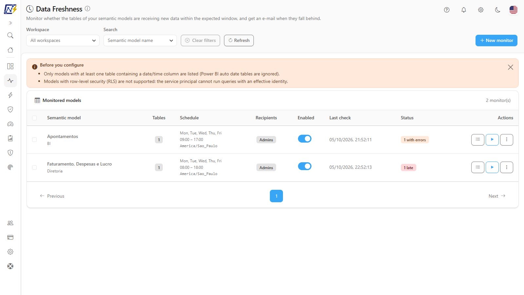Viewport: 524px width, 295px height.
Task: Open more actions menu for Faturamento row
Action: 507,167
